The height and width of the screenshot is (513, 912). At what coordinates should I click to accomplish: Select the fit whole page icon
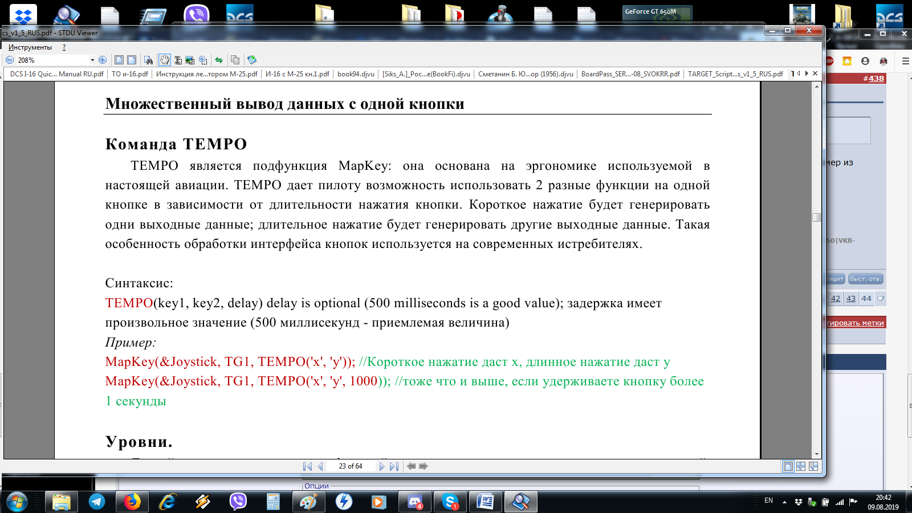[x=119, y=60]
